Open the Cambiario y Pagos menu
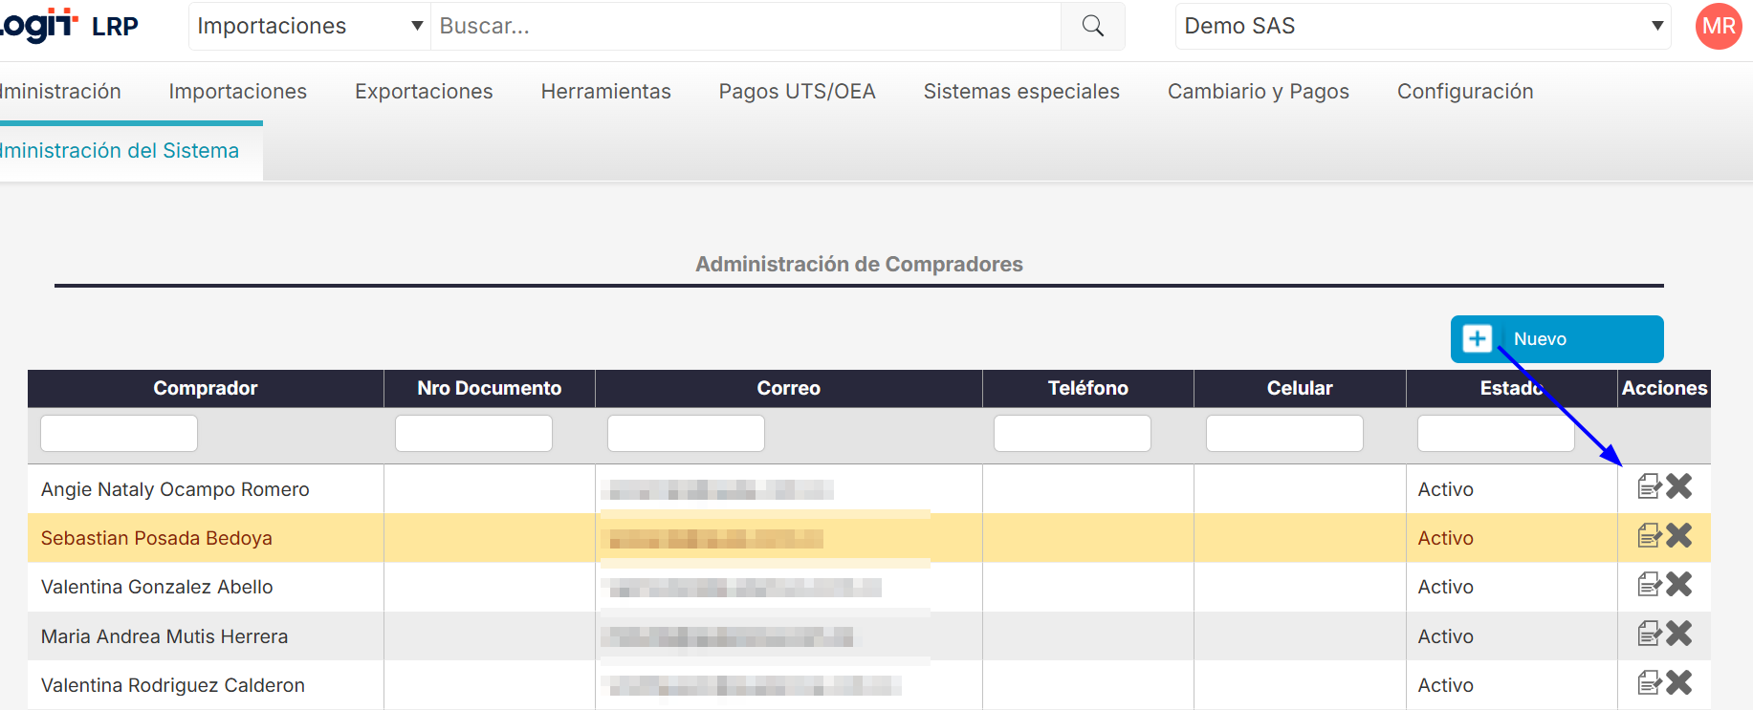The image size is (1753, 710). pos(1259,92)
